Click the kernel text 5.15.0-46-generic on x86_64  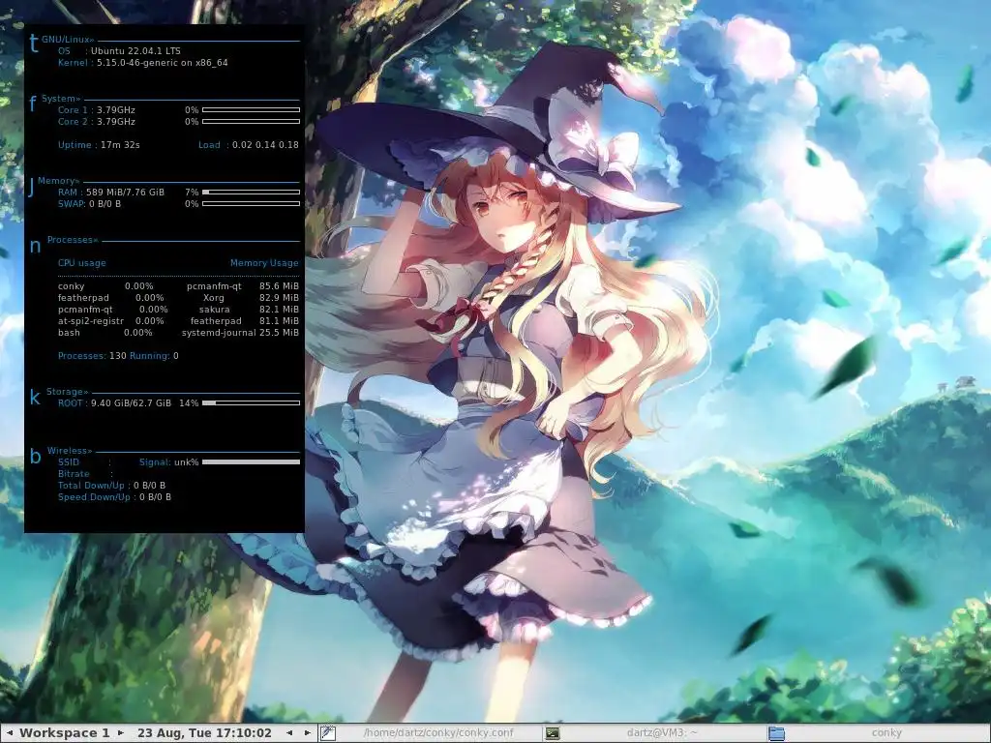(x=163, y=63)
